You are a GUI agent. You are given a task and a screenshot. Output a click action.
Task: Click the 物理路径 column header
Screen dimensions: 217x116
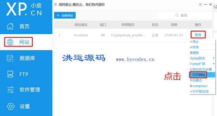click(x=128, y=25)
